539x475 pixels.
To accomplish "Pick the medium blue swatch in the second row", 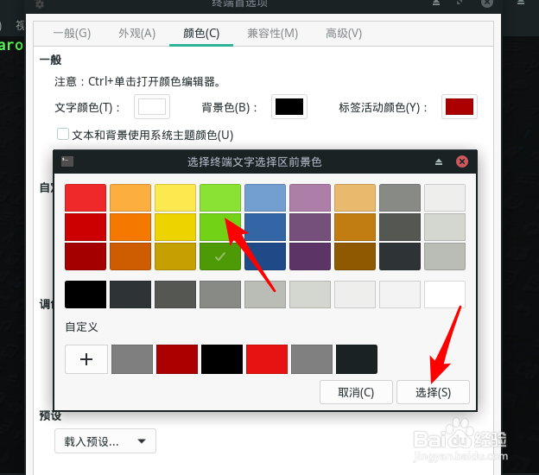I will coord(265,227).
